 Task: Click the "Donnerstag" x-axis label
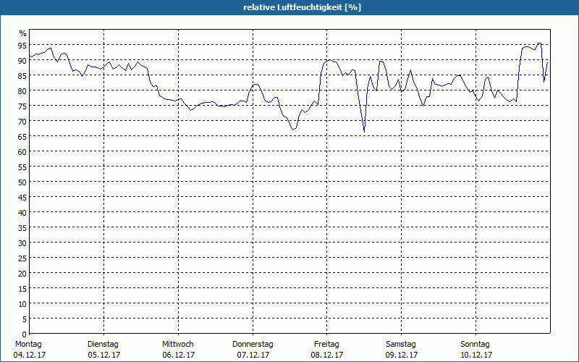point(253,344)
